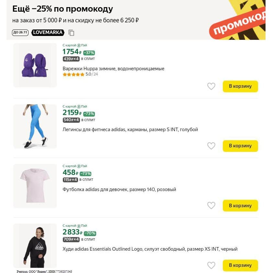Click the Huppa mittens star rating

[74, 74]
